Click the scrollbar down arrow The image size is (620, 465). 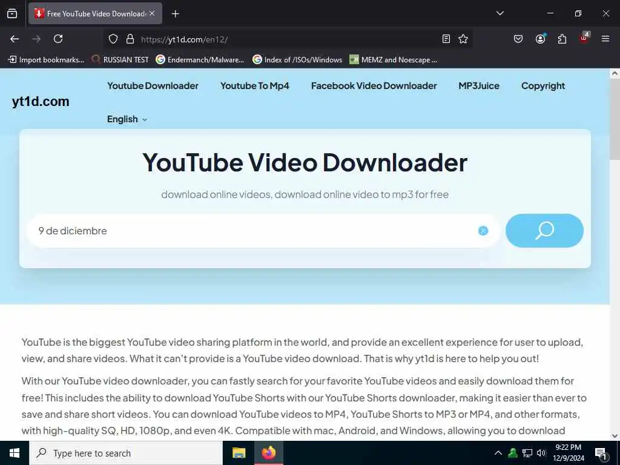615,436
